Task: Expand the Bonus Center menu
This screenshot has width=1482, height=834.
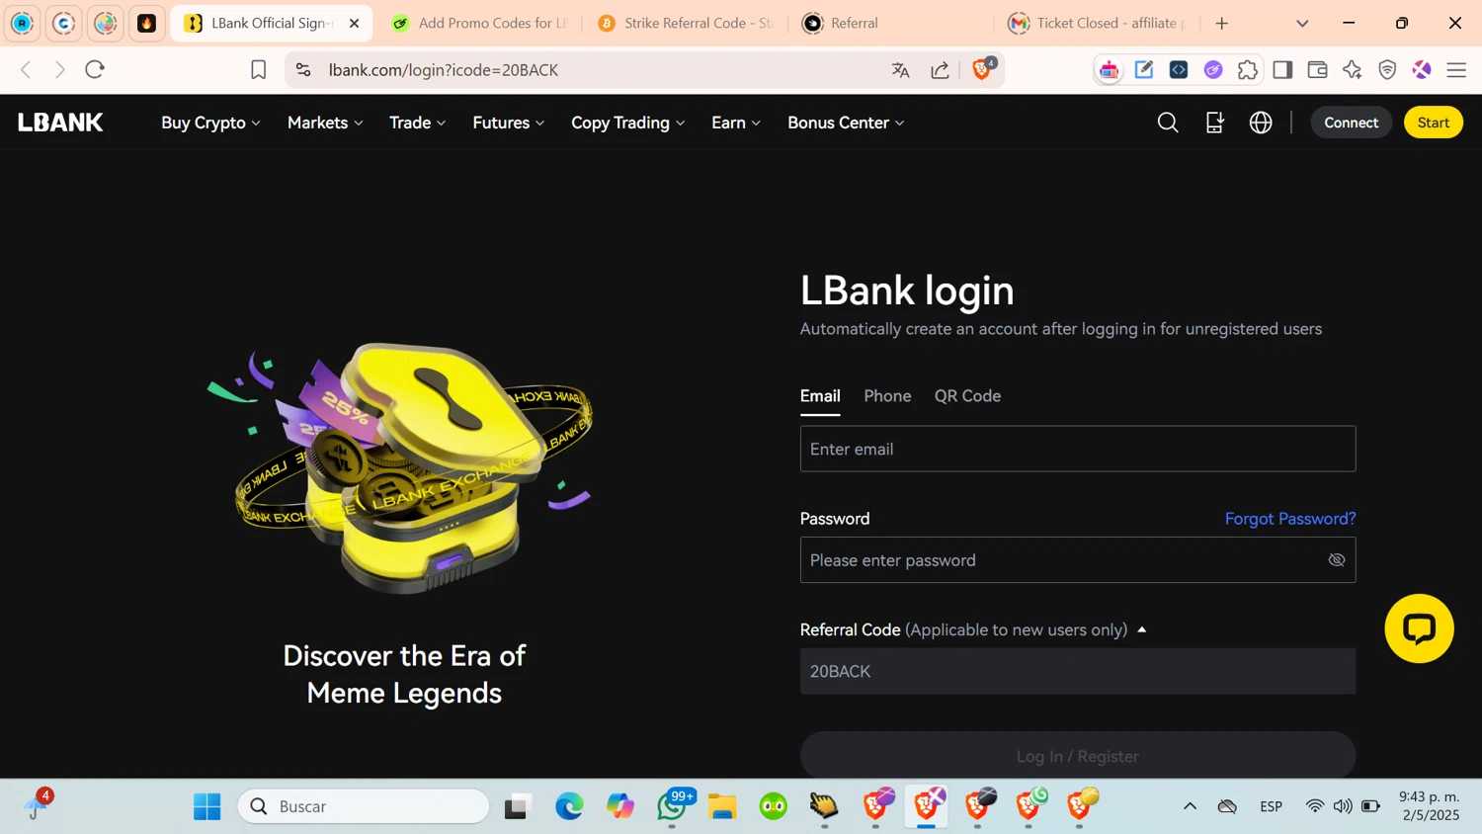Action: [x=846, y=123]
